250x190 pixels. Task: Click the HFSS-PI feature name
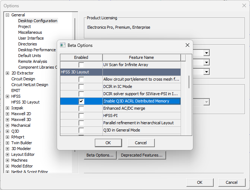tap(110, 116)
